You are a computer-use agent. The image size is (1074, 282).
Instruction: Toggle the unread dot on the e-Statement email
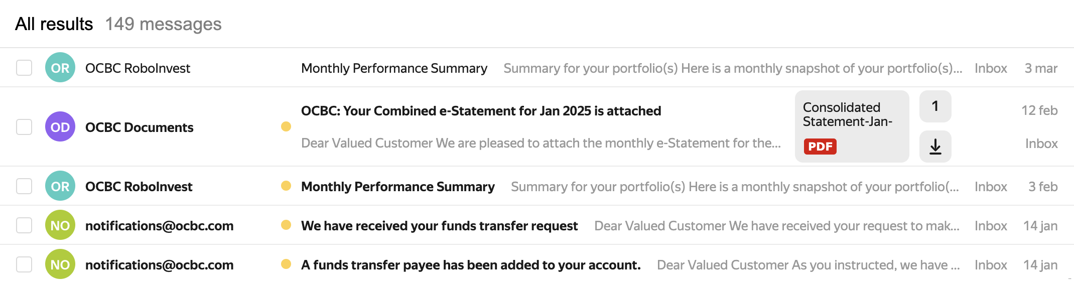[x=286, y=126]
